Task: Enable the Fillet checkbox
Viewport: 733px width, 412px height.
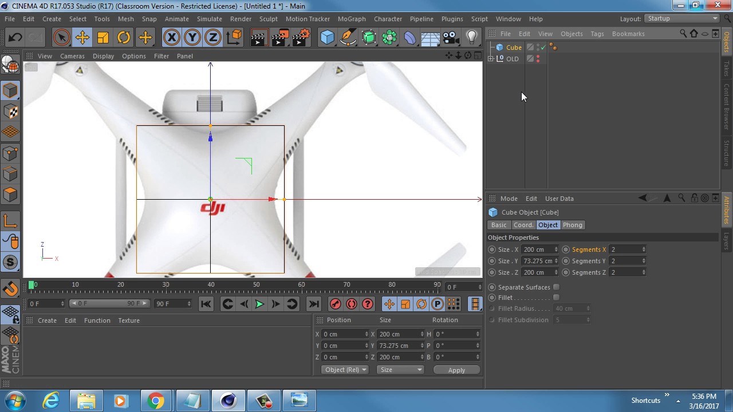Action: click(556, 298)
